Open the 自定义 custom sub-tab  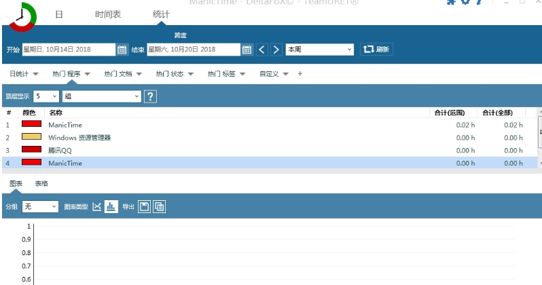pos(269,73)
